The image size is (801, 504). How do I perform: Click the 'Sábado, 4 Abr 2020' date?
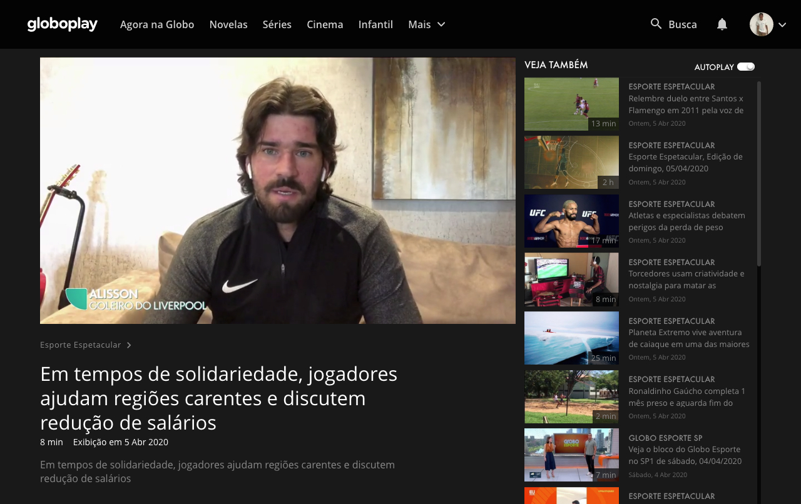tap(658, 475)
